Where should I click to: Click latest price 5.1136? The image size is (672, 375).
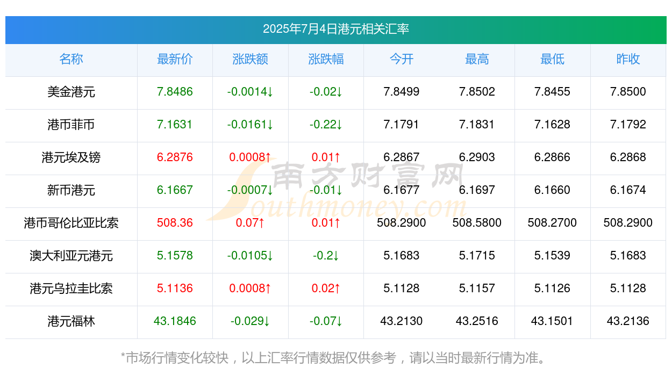[x=175, y=289]
